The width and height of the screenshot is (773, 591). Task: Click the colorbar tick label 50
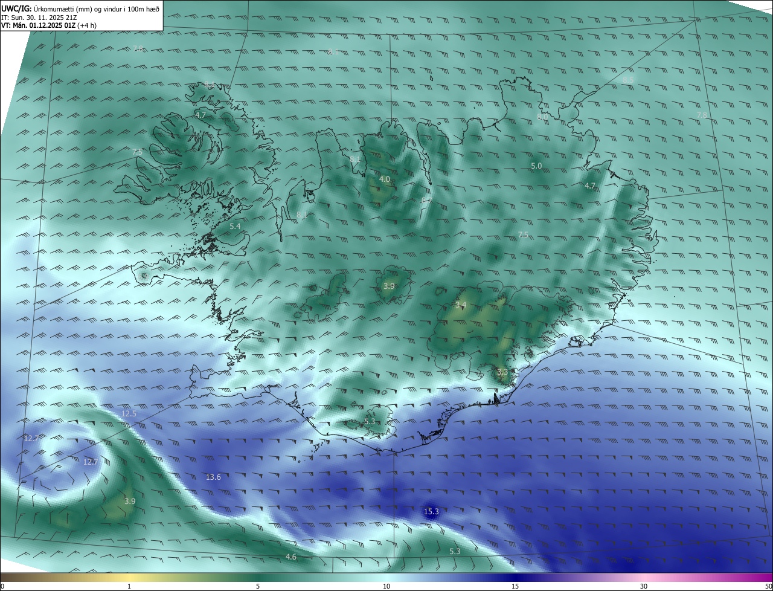[x=768, y=586]
